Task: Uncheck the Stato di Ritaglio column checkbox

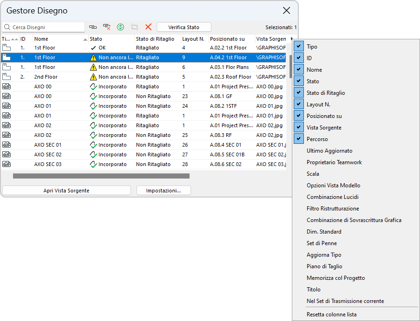Action: (x=299, y=93)
